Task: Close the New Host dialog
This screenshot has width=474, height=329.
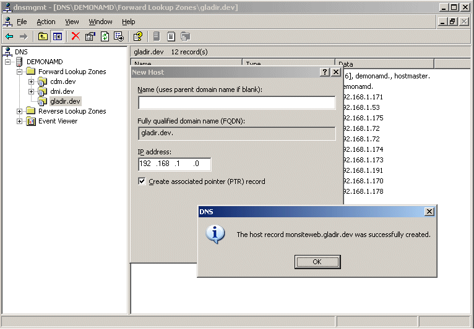Action: (x=336, y=72)
